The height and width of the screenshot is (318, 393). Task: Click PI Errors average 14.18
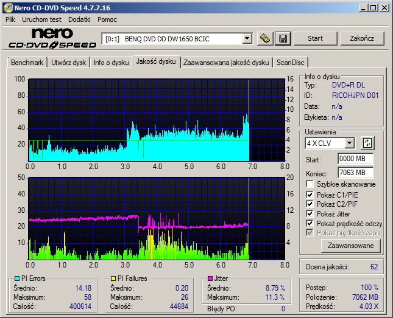pos(83,288)
